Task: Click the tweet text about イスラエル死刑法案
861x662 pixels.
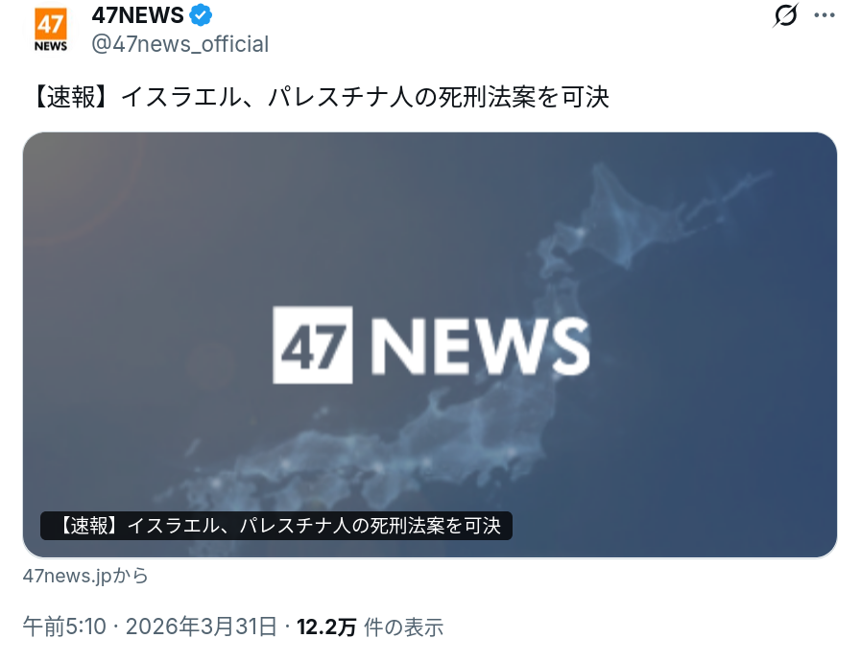Action: pos(320,97)
